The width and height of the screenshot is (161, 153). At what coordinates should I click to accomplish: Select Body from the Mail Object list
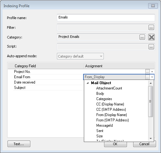pyautogui.click(x=100, y=94)
